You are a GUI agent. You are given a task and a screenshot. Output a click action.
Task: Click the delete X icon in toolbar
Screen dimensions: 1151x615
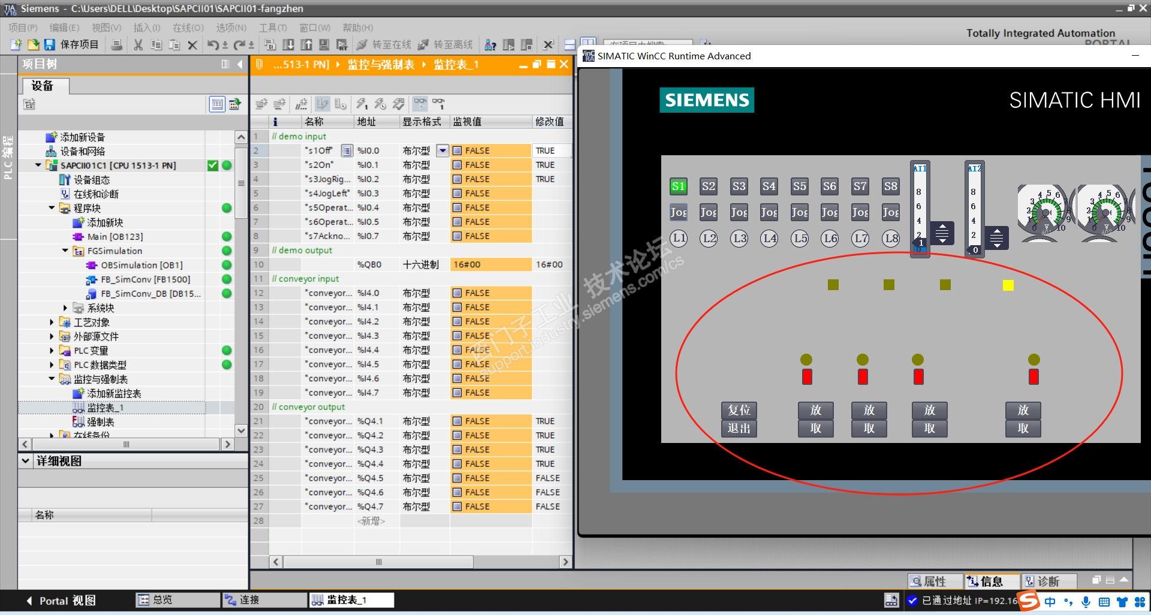pos(192,45)
